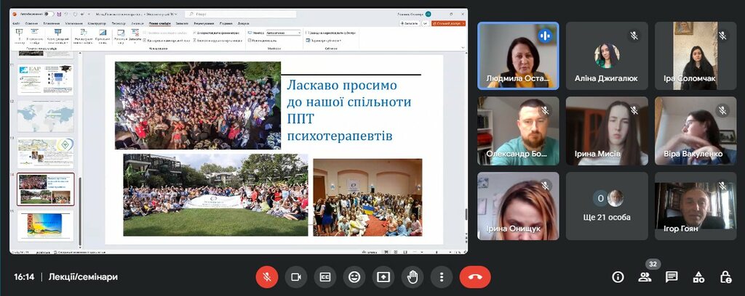The height and width of the screenshot is (296, 745).
Task: Unmute the microphone in Meet
Action: pyautogui.click(x=267, y=277)
